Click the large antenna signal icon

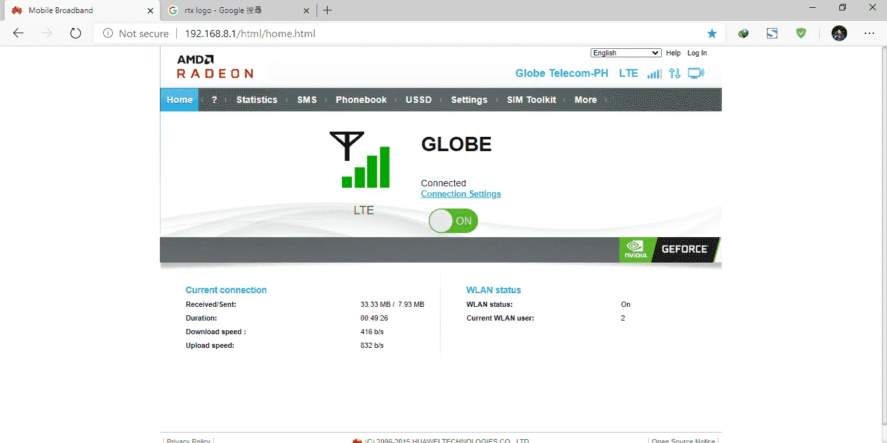[x=360, y=159]
